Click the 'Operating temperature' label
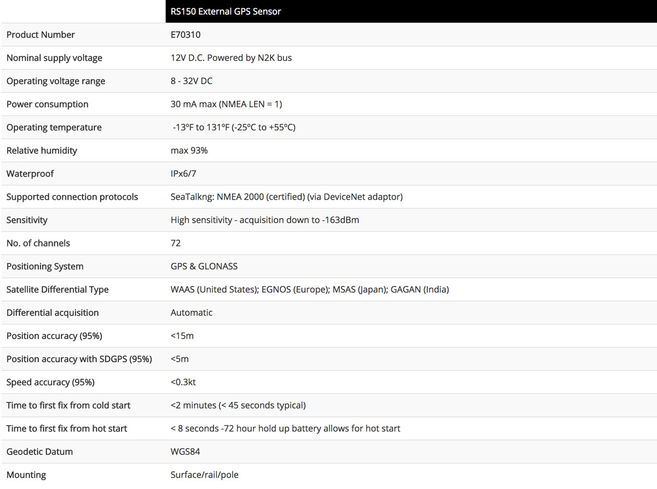The width and height of the screenshot is (657, 489). click(54, 127)
